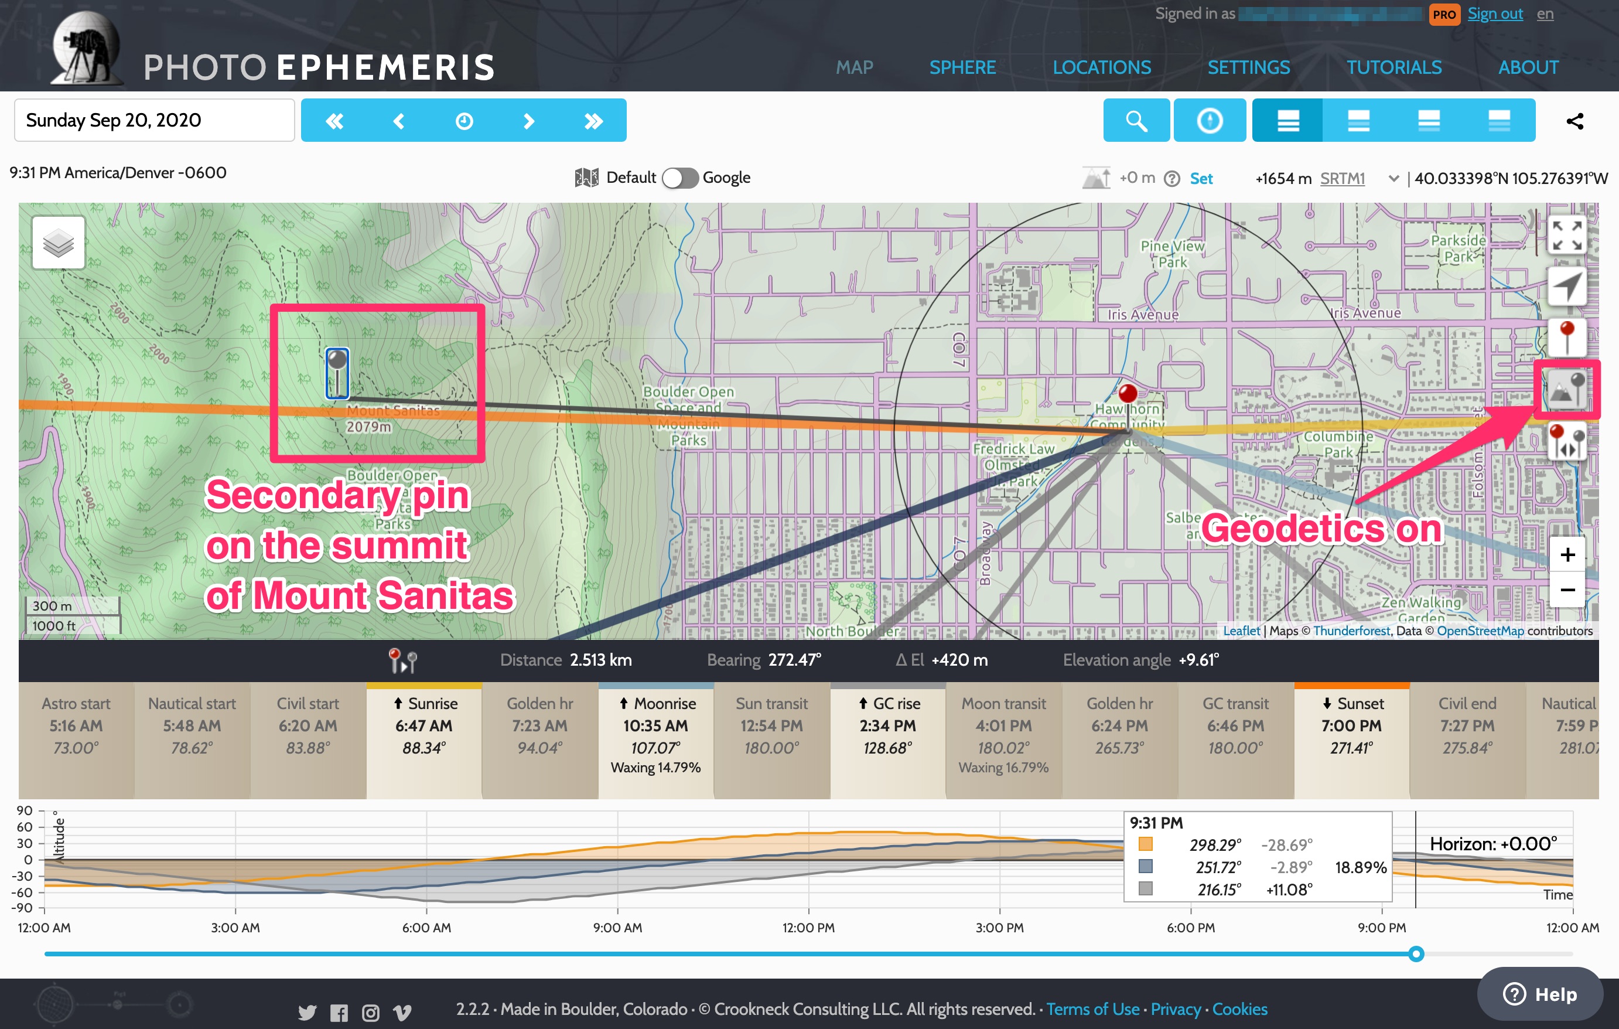Toggle Default/Google map switch

point(679,178)
